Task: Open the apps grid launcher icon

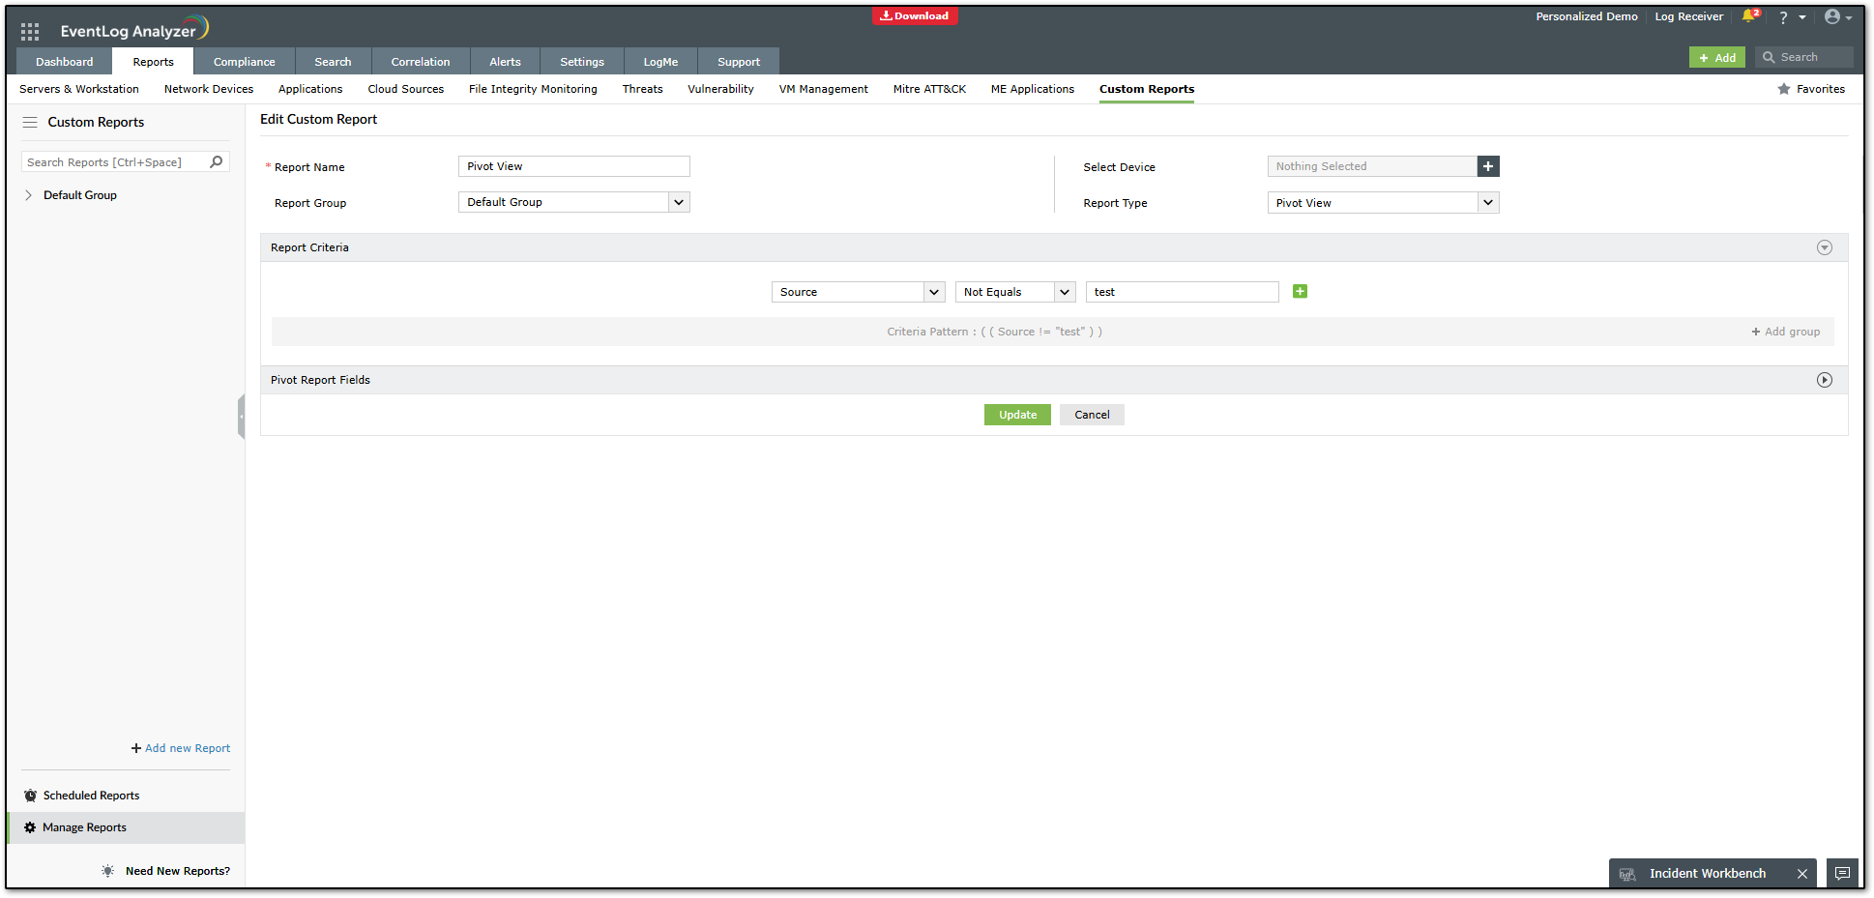Action: tap(30, 31)
